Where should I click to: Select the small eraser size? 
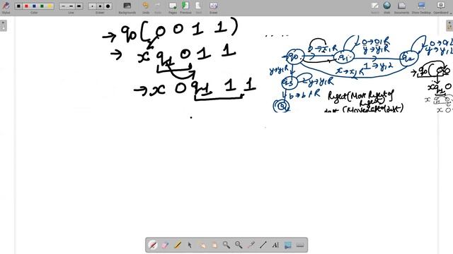[x=92, y=6]
